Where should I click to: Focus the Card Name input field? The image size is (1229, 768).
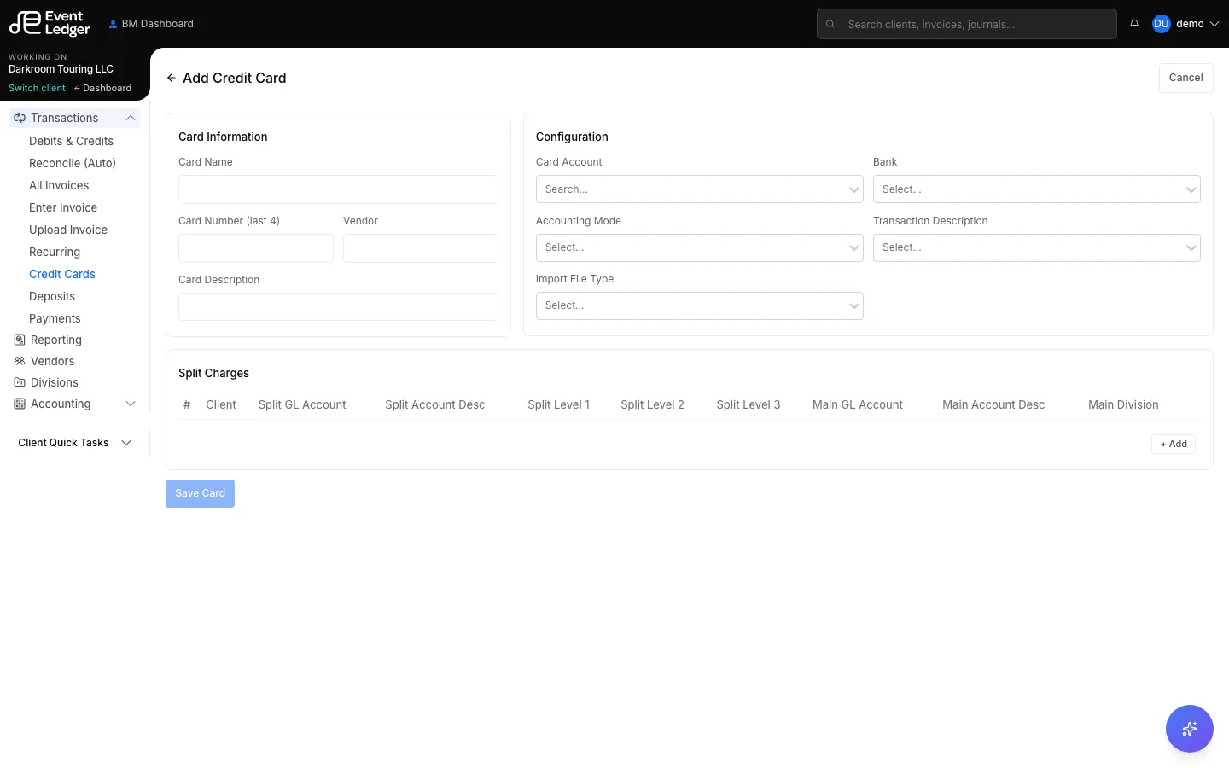(x=338, y=189)
